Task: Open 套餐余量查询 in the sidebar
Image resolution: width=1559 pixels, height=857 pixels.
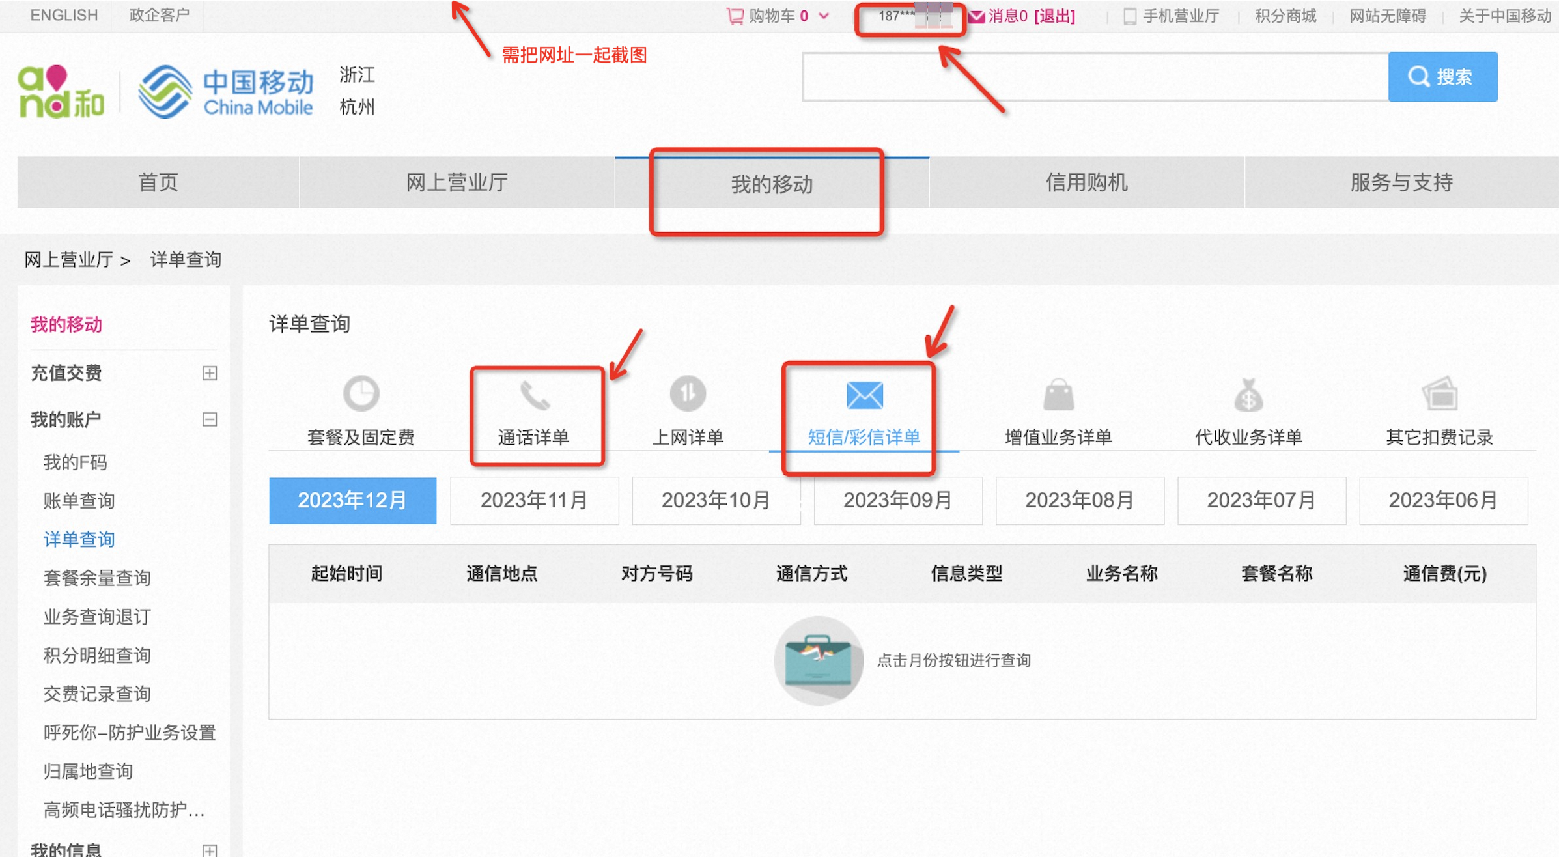Action: 97,578
